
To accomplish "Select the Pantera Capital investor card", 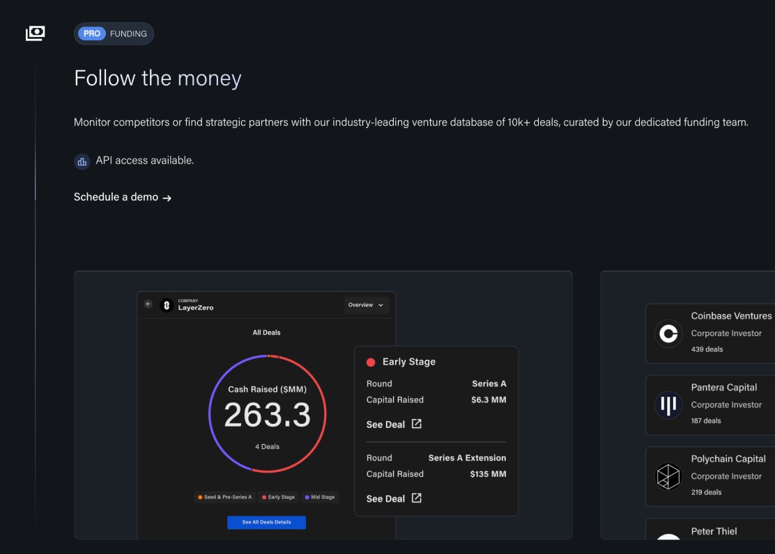I will pyautogui.click(x=718, y=406).
